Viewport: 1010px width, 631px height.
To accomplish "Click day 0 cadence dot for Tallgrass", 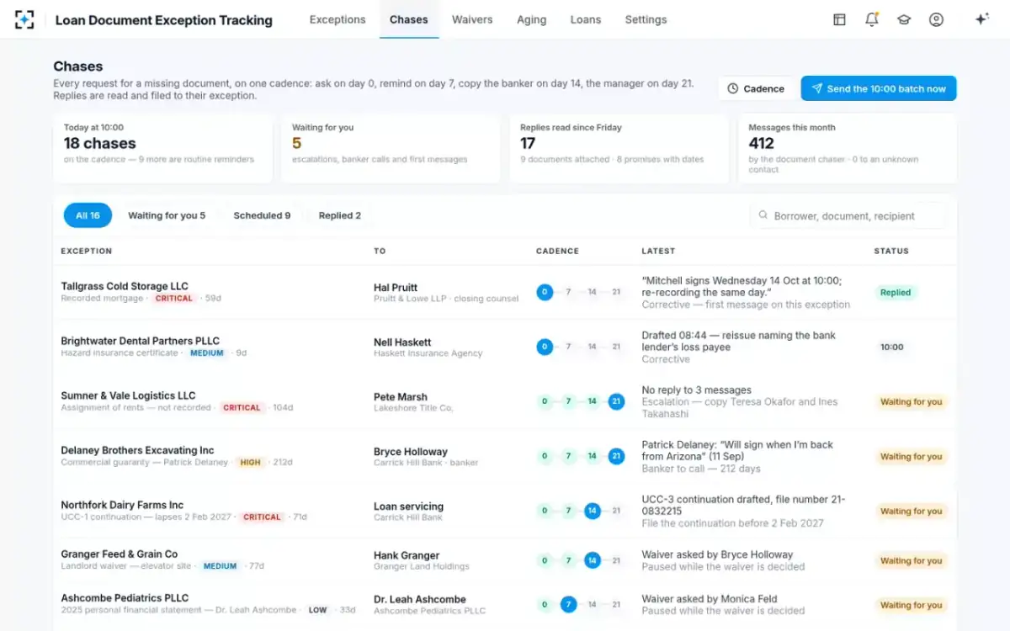I will (545, 292).
